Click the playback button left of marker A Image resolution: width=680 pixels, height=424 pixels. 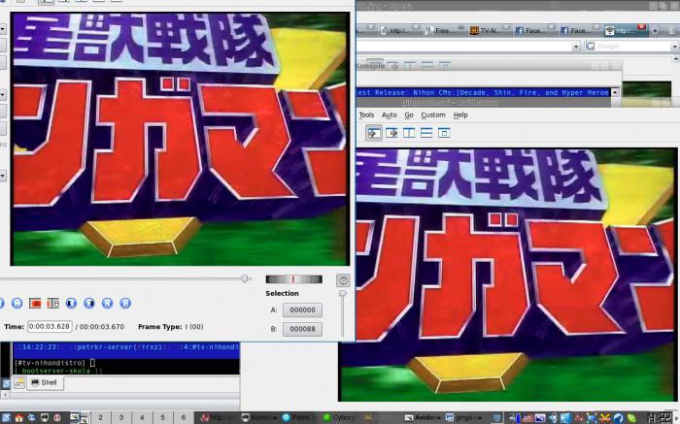coord(17,303)
